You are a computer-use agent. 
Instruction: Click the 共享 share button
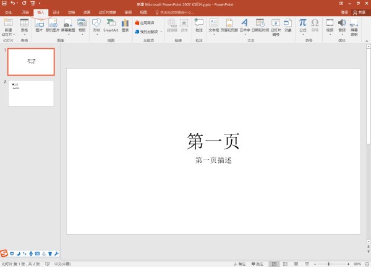pos(359,12)
